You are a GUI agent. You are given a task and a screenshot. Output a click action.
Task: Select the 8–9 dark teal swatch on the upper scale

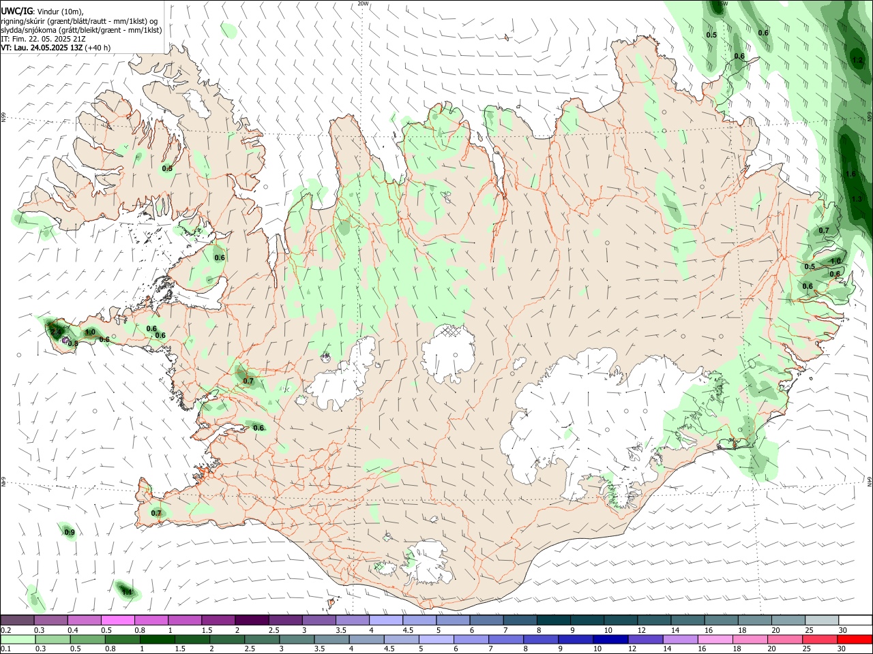click(553, 621)
